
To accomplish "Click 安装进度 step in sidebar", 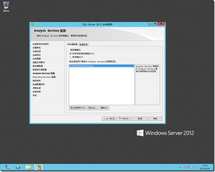I will click(x=37, y=92).
